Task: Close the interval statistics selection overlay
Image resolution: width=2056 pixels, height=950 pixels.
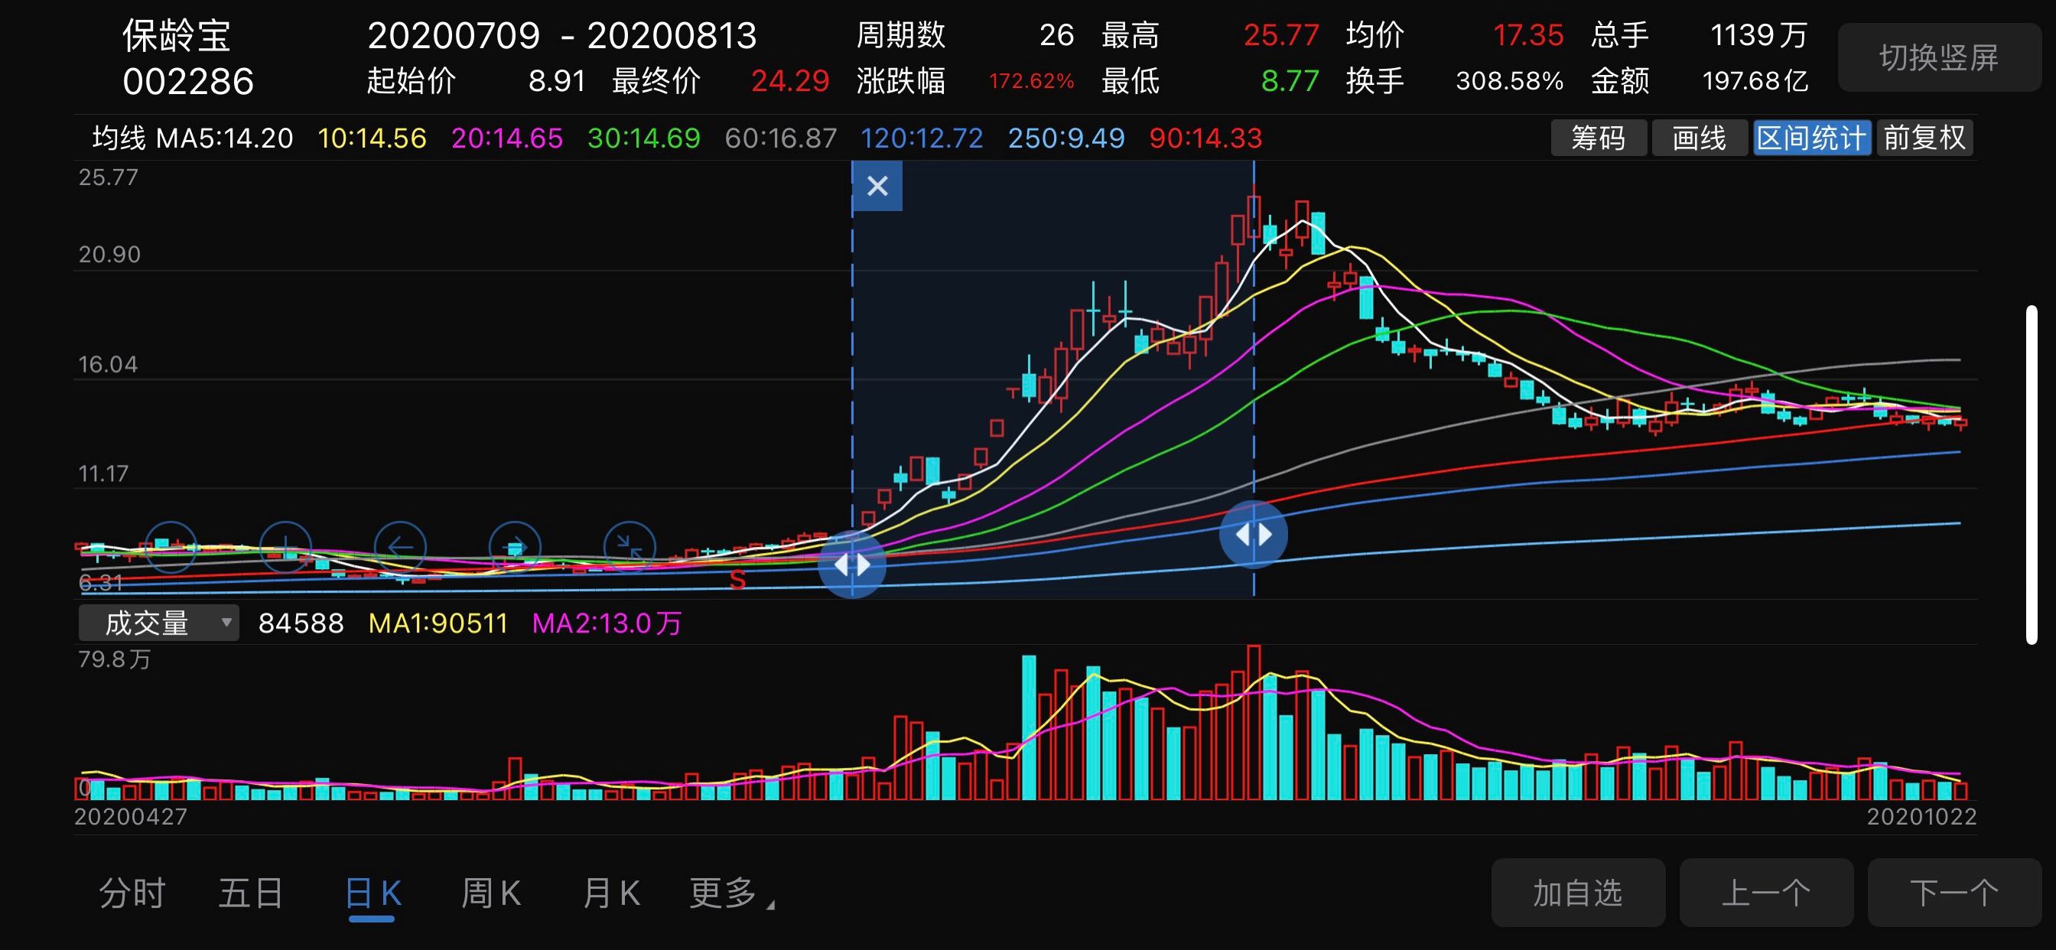Action: click(x=877, y=186)
